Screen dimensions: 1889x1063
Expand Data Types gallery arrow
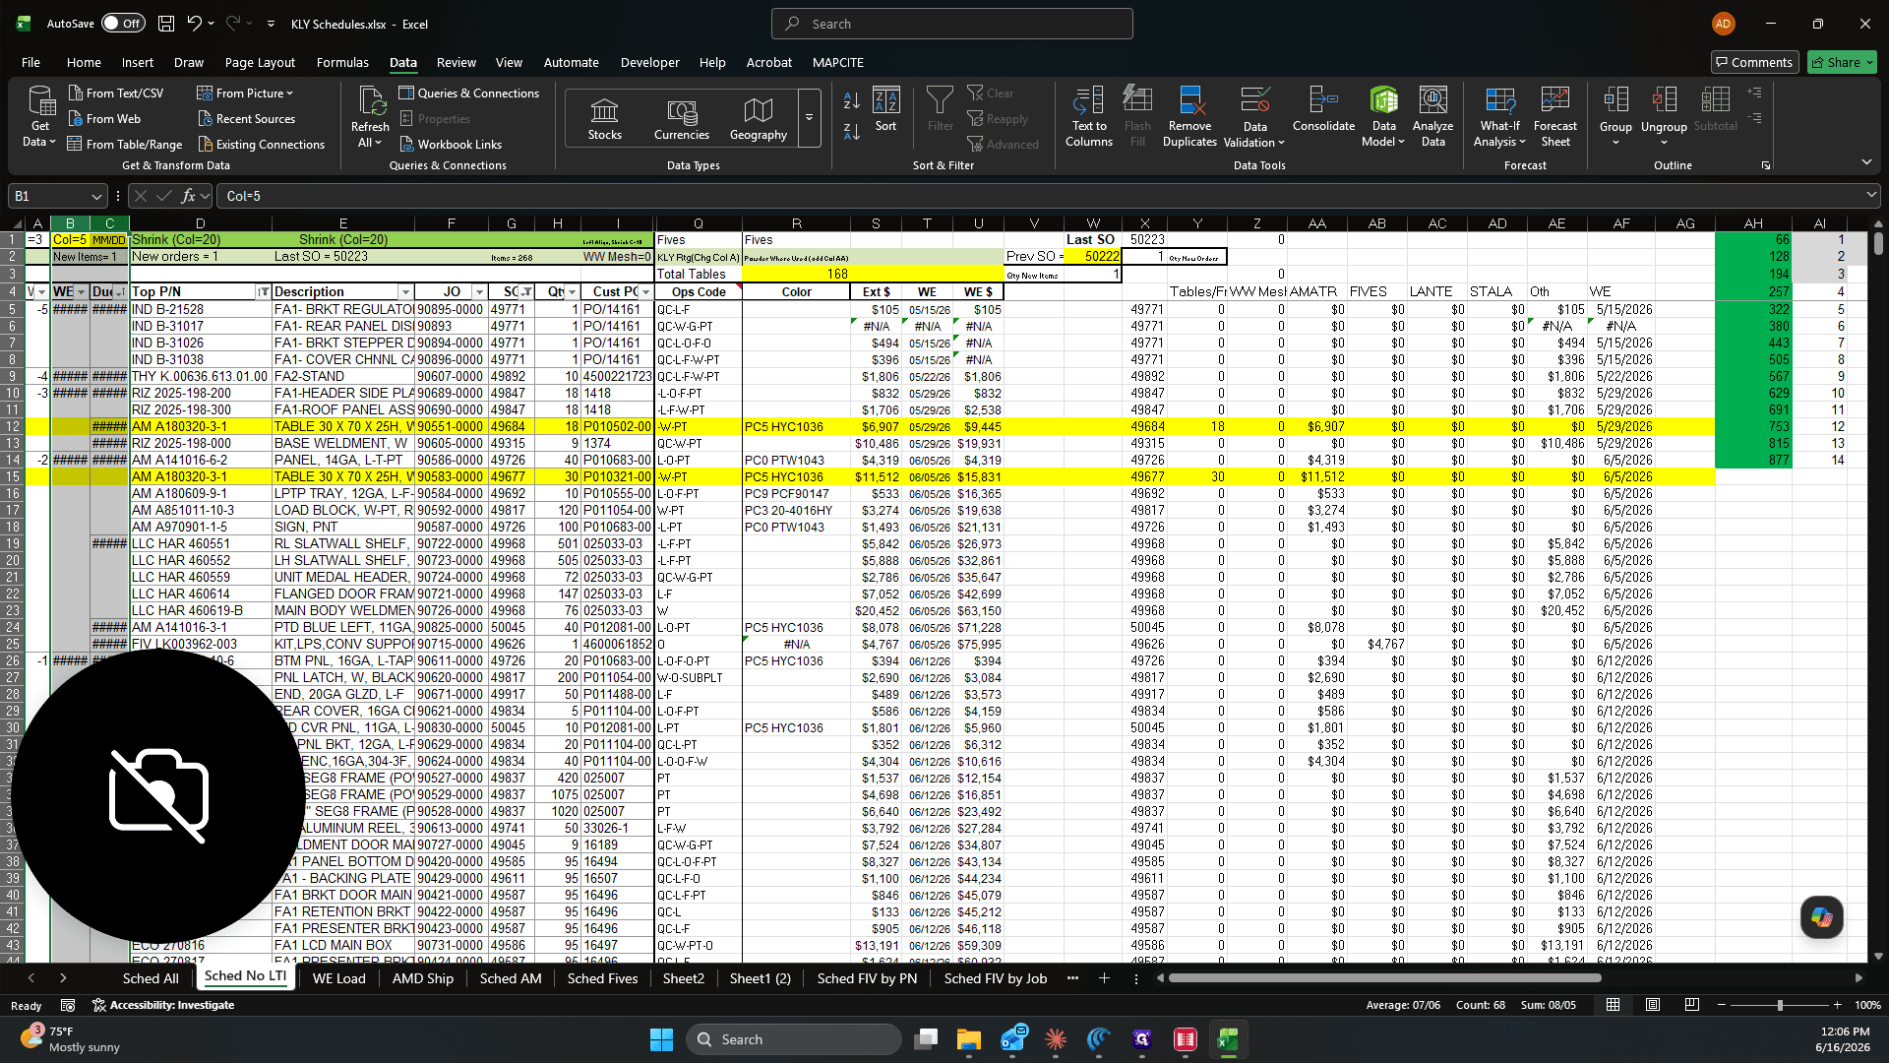[x=809, y=118]
